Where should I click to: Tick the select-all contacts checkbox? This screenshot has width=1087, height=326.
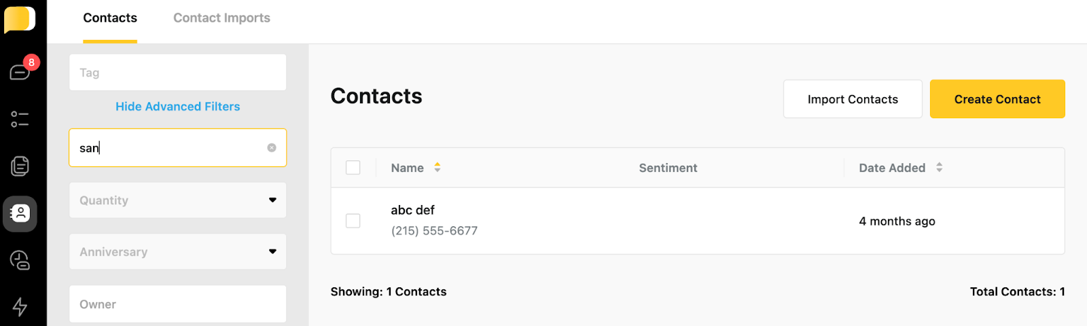coord(353,167)
